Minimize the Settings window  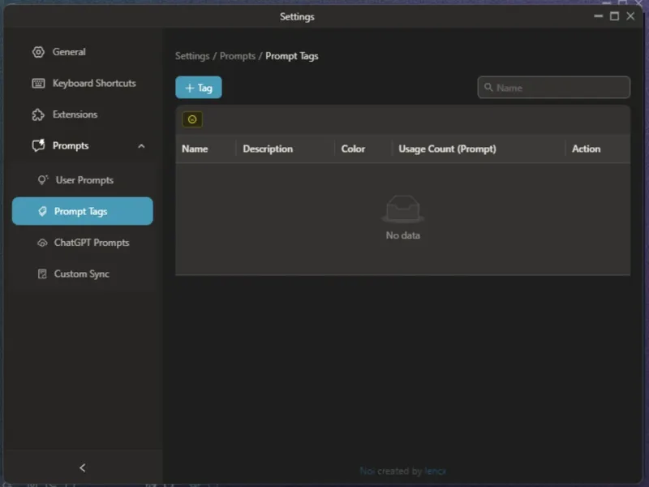click(599, 16)
